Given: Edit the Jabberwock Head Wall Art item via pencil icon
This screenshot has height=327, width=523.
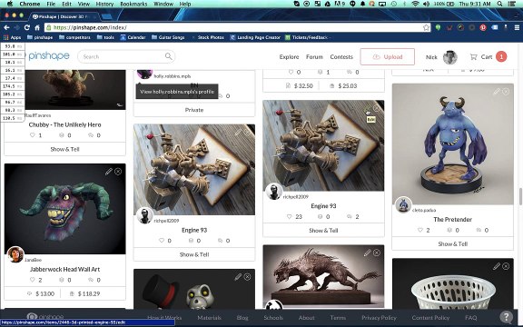Looking at the screenshot, I should click(108, 172).
